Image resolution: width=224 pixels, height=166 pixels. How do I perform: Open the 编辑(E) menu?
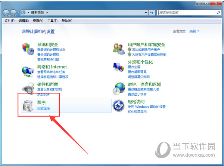tap(24, 21)
